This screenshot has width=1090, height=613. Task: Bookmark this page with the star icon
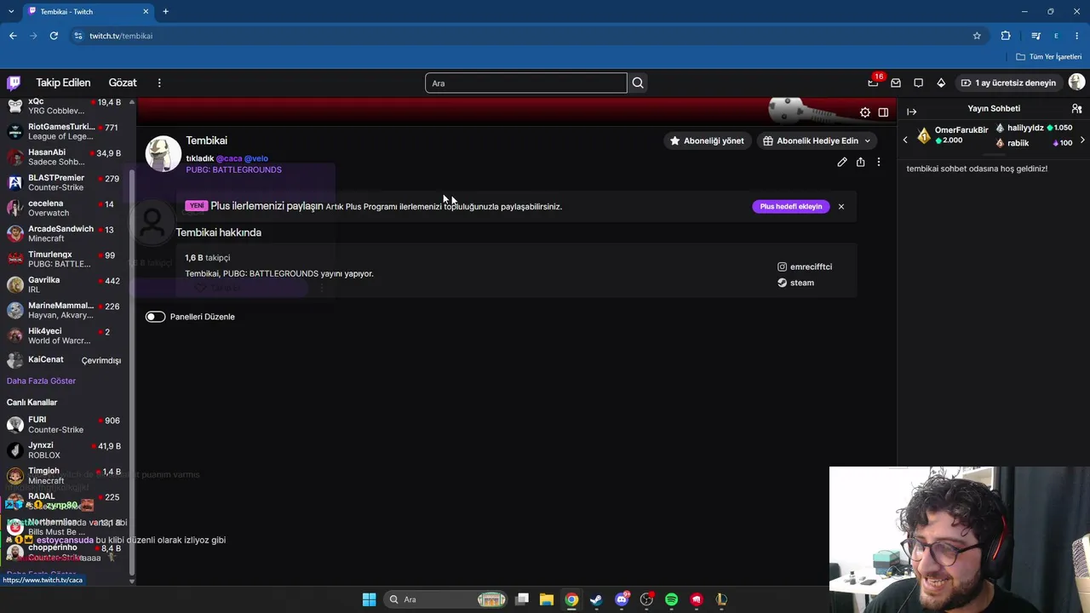coord(977,36)
